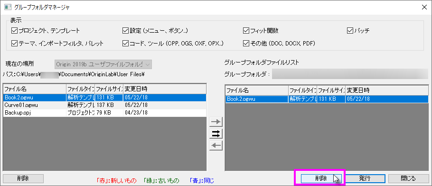The height and width of the screenshot is (186, 432).
Task: Sort group folder list by ファイルサイズ header
Action: [x=331, y=90]
